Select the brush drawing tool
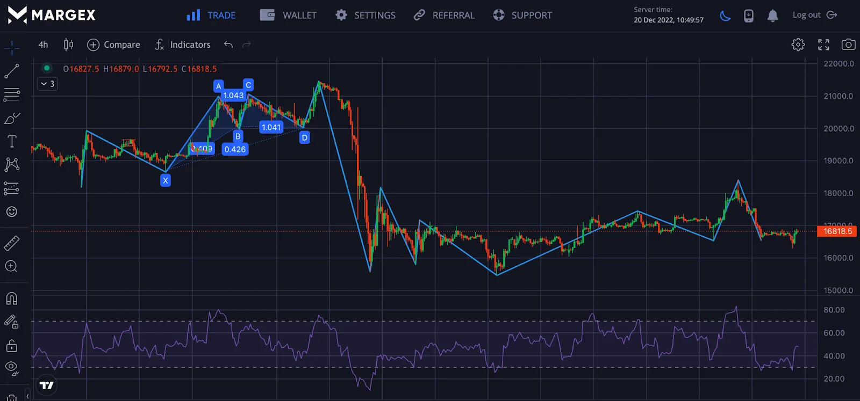This screenshot has height=401, width=860. click(12, 118)
